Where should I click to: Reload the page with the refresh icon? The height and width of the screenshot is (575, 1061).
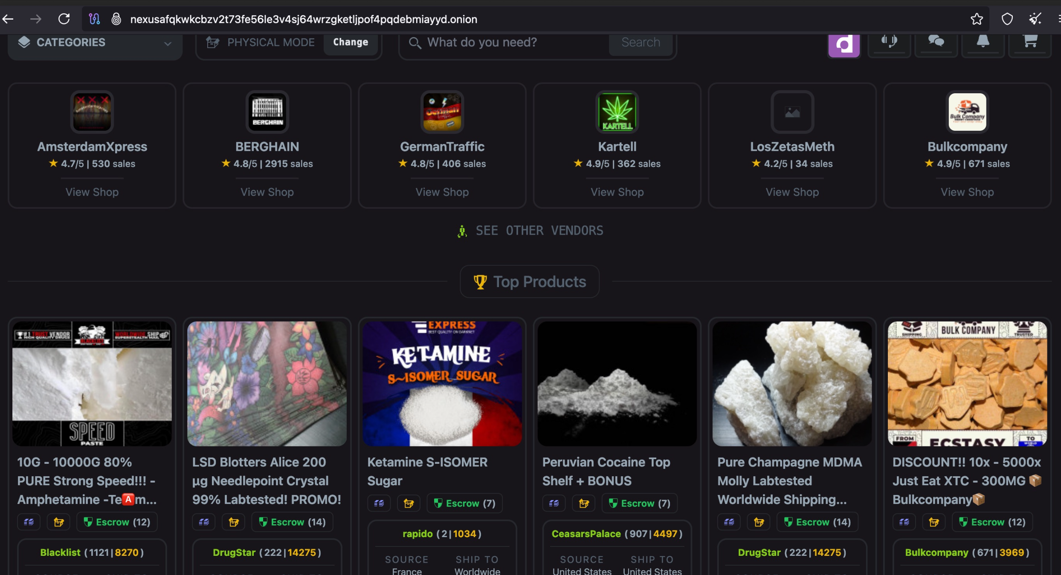[64, 19]
